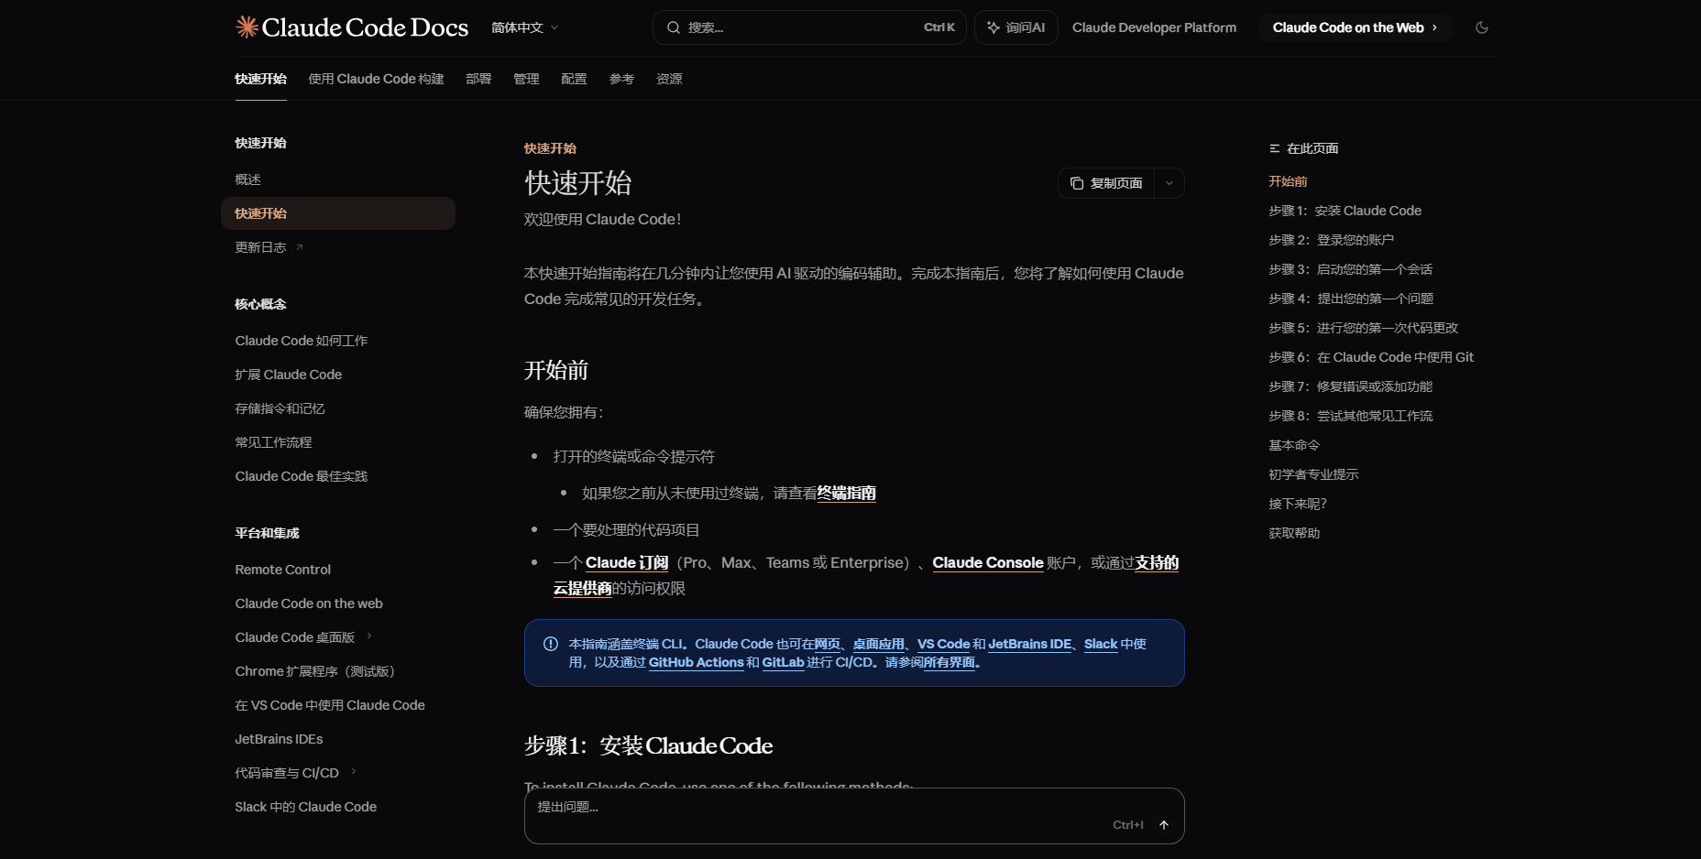Open the JetBrains IDE link in callout
This screenshot has height=859, width=1701.
pyautogui.click(x=1029, y=644)
